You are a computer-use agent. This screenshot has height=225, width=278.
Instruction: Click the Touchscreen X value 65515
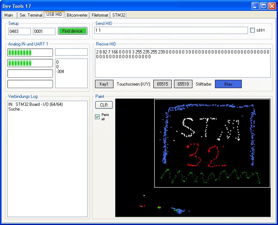tap(162, 84)
